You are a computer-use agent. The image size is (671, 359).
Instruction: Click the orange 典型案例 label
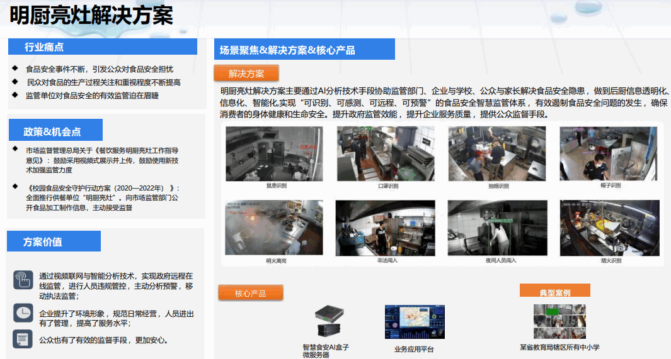pos(554,292)
